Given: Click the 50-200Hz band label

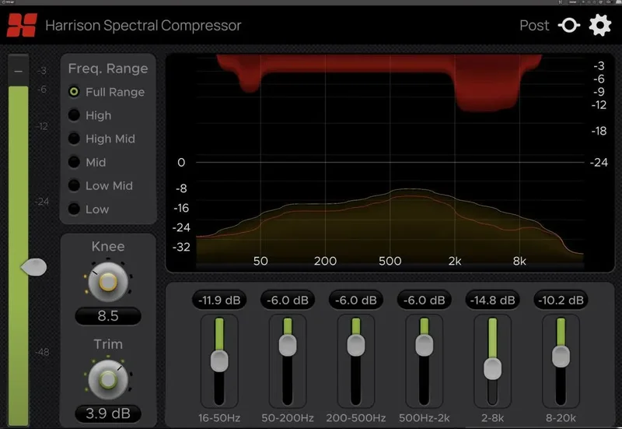Looking at the screenshot, I should click(x=288, y=418).
